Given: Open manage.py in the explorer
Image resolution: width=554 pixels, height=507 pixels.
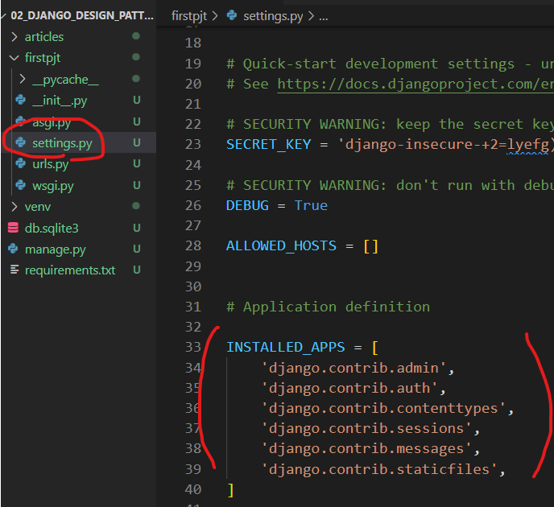Looking at the screenshot, I should (55, 249).
